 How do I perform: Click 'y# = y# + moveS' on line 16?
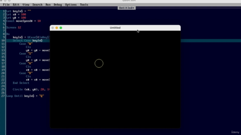[x=38, y=60]
